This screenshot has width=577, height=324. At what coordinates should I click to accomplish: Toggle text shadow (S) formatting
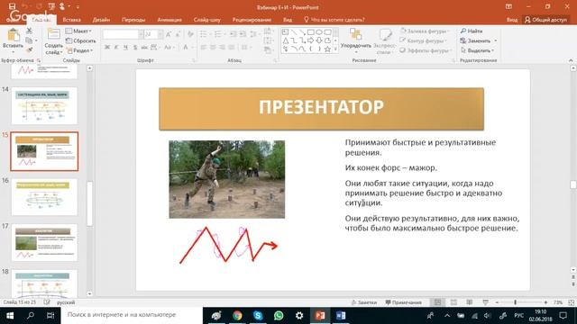(135, 48)
